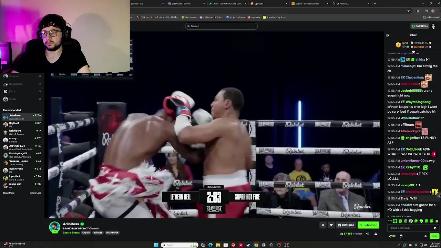This screenshot has height=248, width=441.
Task: Click the report warning triangle icon
Action: (x=376, y=234)
